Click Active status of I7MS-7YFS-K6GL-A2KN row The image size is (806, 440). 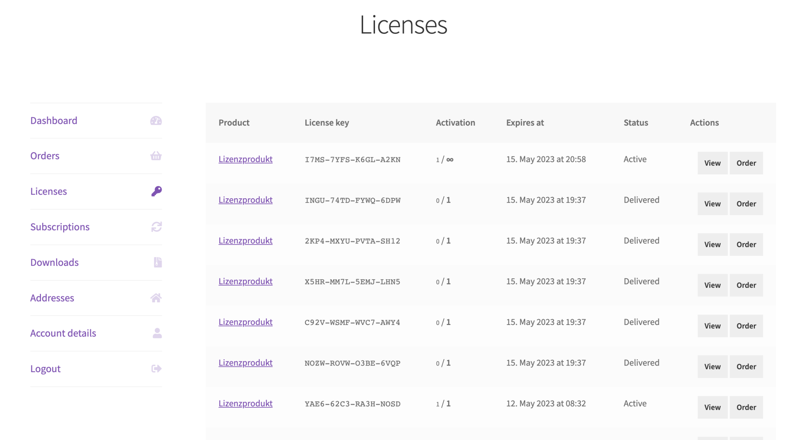click(635, 159)
